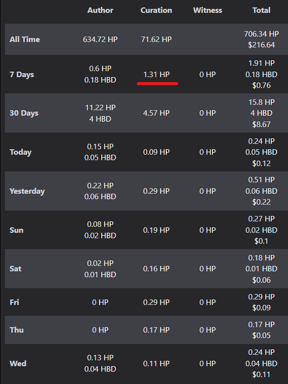Select the 30 Days row label
The image size is (288, 384).
pyautogui.click(x=24, y=113)
